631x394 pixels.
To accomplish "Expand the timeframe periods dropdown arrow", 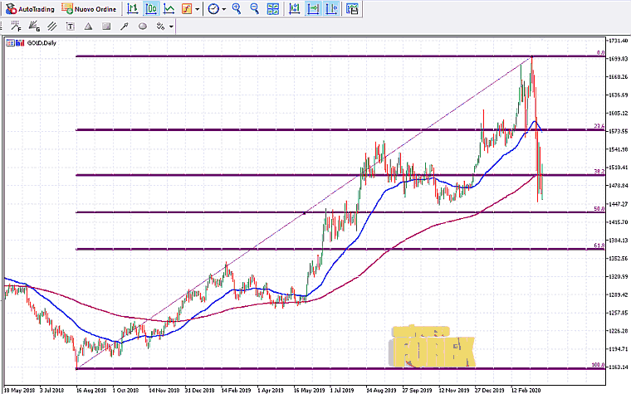I will [224, 9].
